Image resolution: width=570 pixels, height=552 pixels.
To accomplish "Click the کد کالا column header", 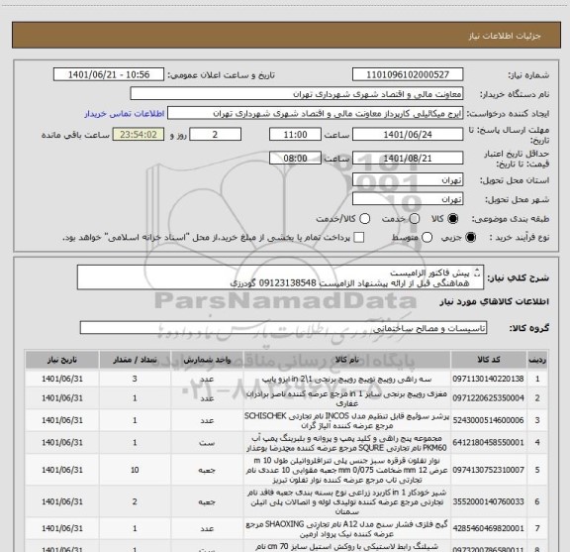I will click(x=489, y=360).
